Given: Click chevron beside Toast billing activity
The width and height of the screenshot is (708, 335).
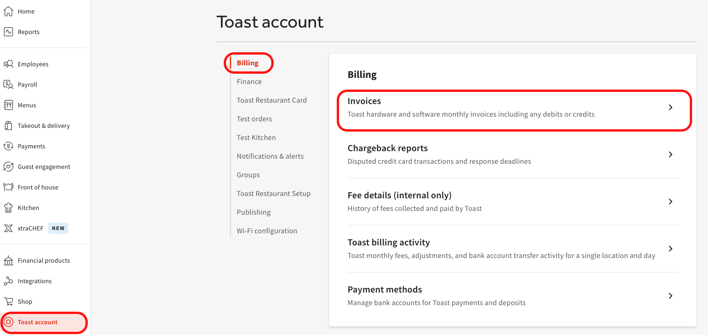Looking at the screenshot, I should (670, 249).
